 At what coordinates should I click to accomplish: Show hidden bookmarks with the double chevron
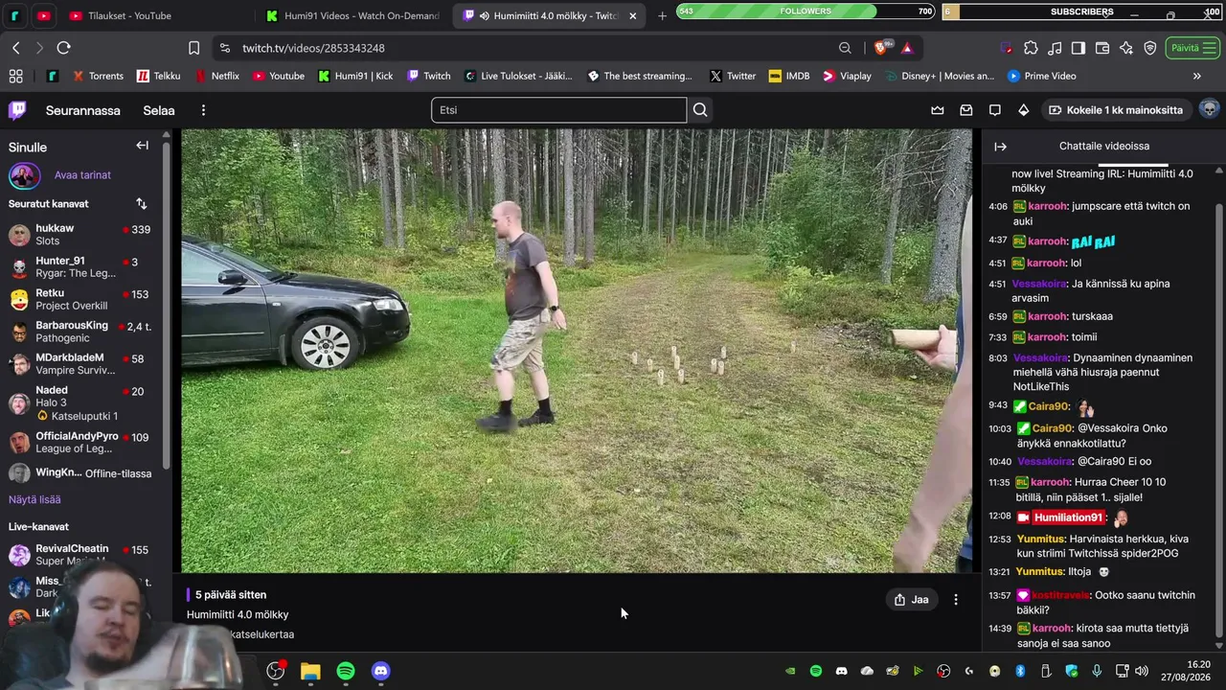coord(1196,76)
